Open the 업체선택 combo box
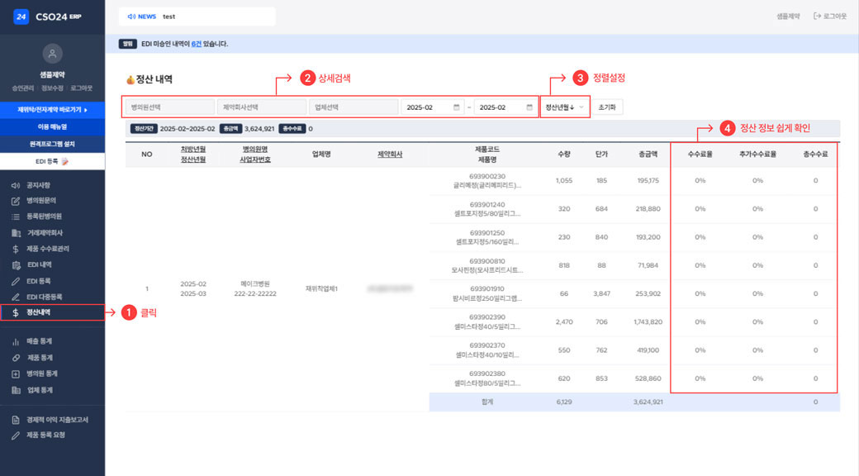Screen dimensions: 859x476 pyautogui.click(x=354, y=107)
